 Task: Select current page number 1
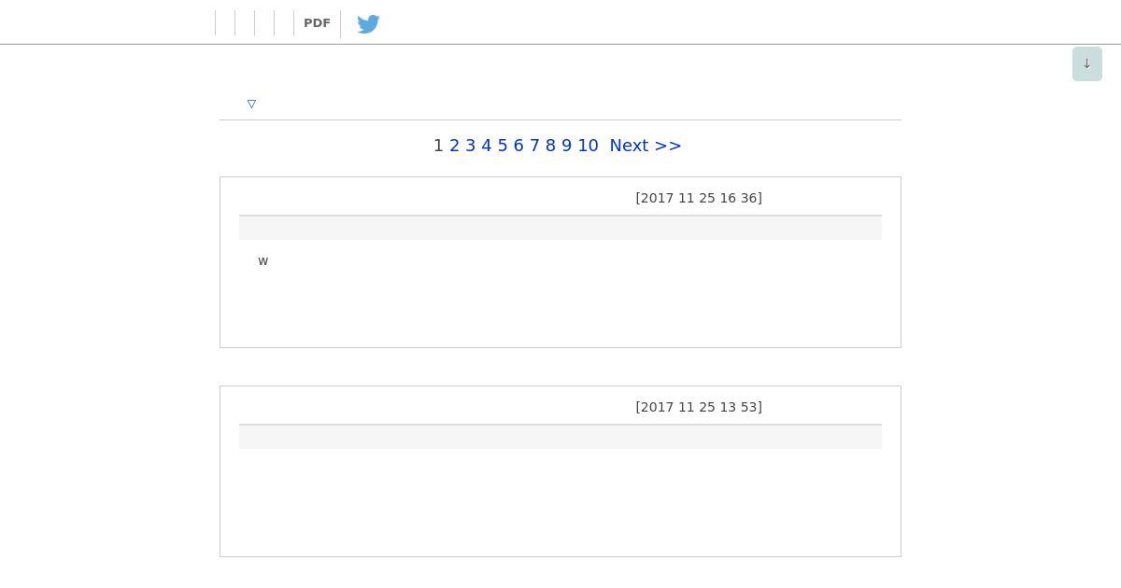(x=438, y=146)
